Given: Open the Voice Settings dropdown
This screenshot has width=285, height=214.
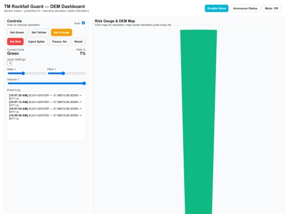Looking at the screenshot, I should [x=9, y=63].
